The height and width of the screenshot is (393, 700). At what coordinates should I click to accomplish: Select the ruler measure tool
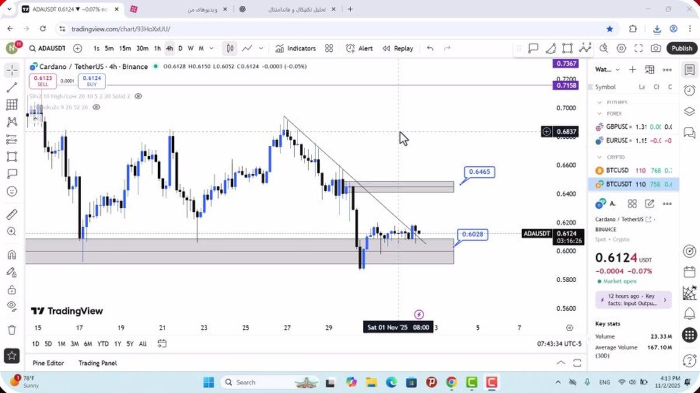pos(12,214)
